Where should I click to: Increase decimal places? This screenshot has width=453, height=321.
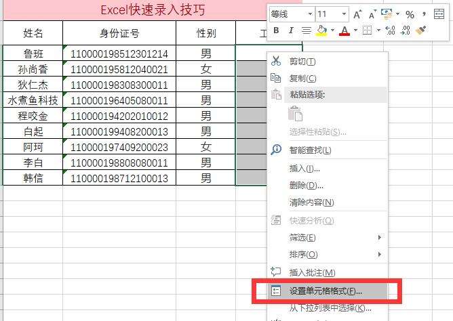point(391,30)
